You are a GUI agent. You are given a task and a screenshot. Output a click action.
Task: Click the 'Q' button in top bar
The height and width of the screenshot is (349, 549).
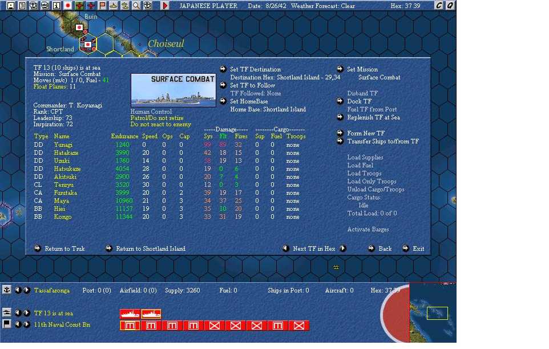450,6
